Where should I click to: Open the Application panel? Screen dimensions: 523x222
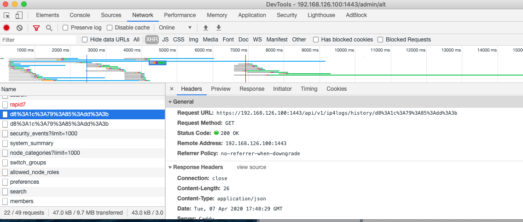click(252, 15)
